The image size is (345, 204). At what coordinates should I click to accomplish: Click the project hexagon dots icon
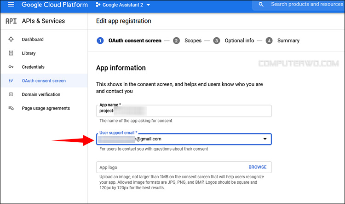point(98,5)
